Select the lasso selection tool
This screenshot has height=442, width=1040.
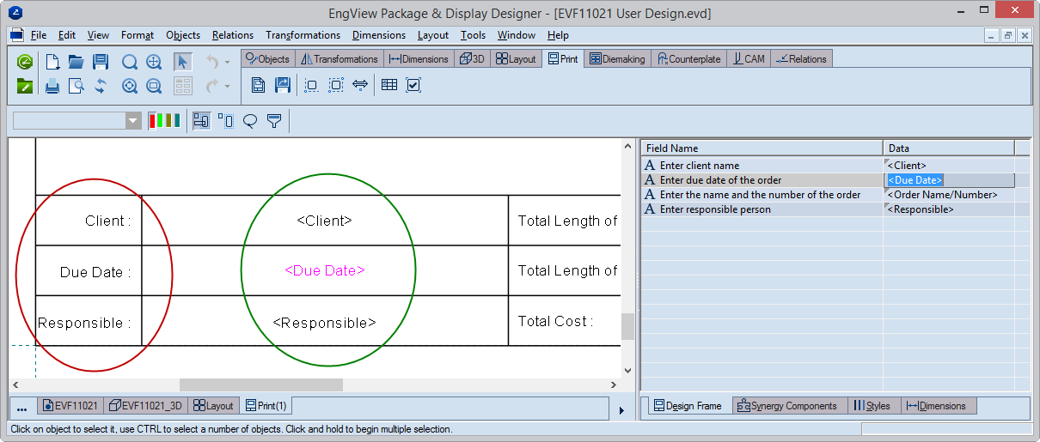tap(250, 120)
